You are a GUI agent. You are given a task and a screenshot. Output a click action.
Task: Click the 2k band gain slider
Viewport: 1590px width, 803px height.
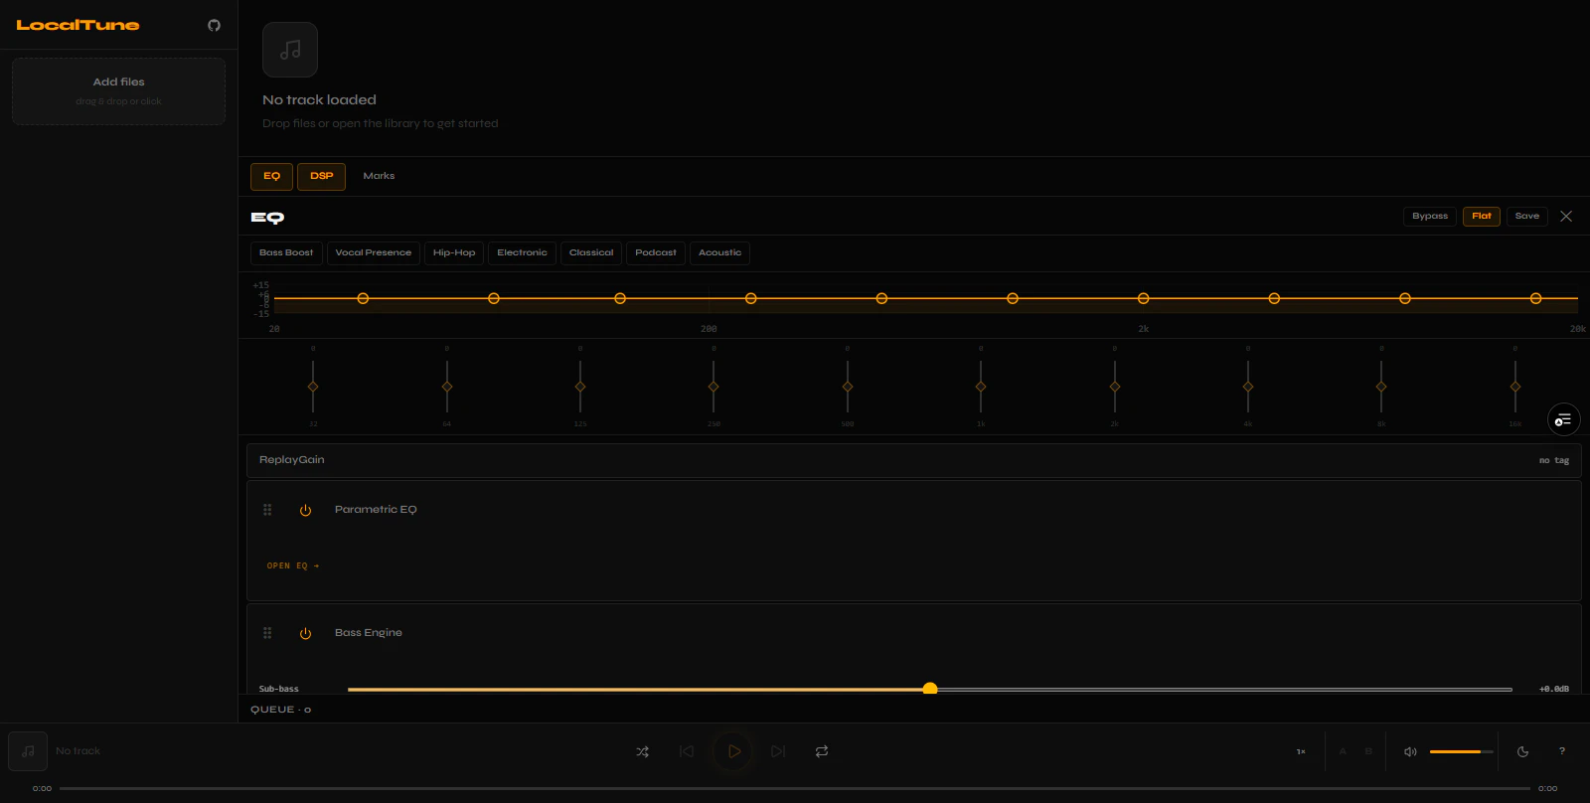(x=1115, y=387)
